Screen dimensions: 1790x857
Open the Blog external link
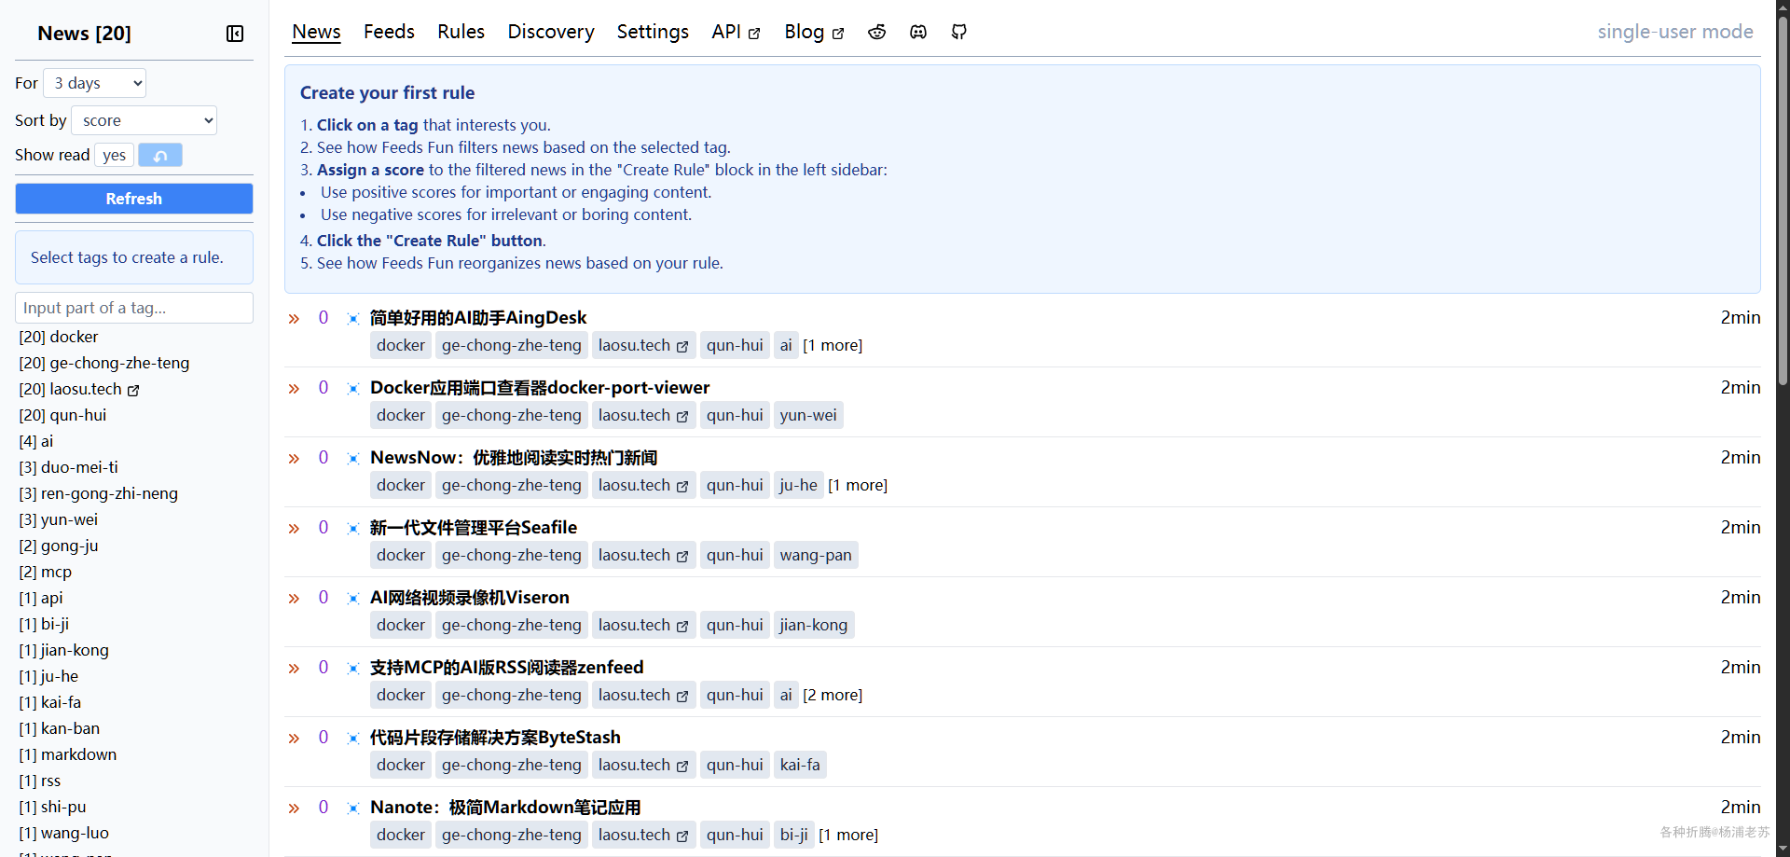click(x=814, y=32)
